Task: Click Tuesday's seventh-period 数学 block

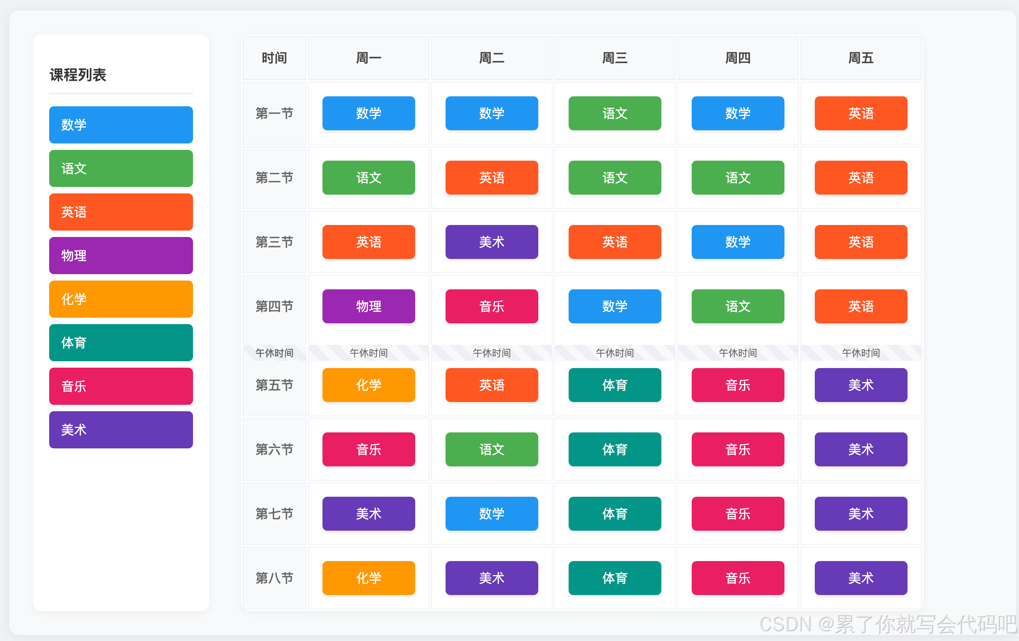Action: coord(491,514)
